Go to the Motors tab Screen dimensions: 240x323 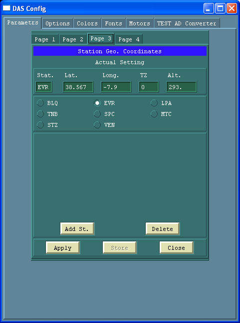click(x=139, y=23)
